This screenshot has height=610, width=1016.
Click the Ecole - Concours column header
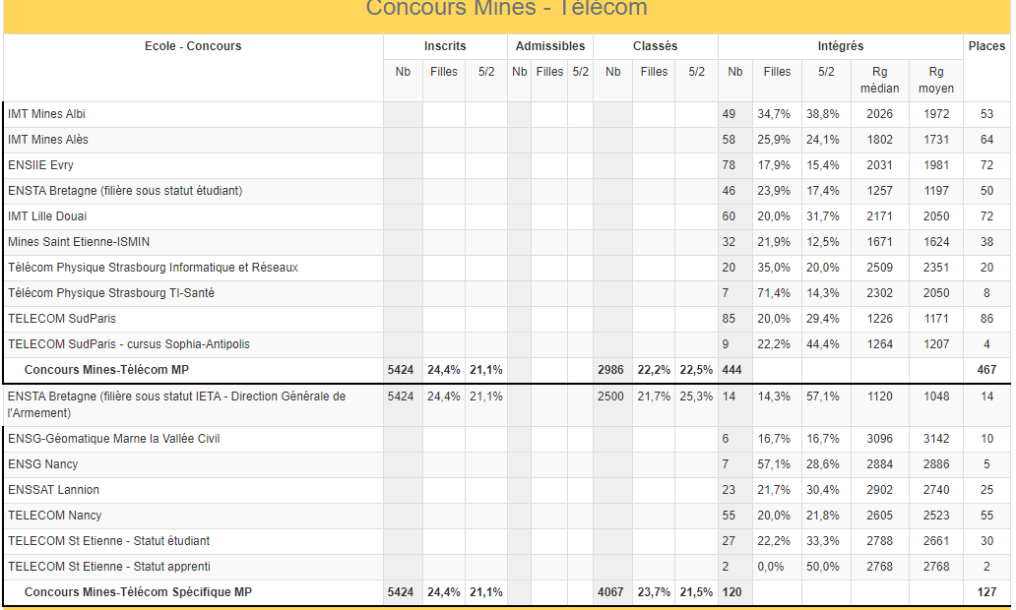pyautogui.click(x=193, y=46)
